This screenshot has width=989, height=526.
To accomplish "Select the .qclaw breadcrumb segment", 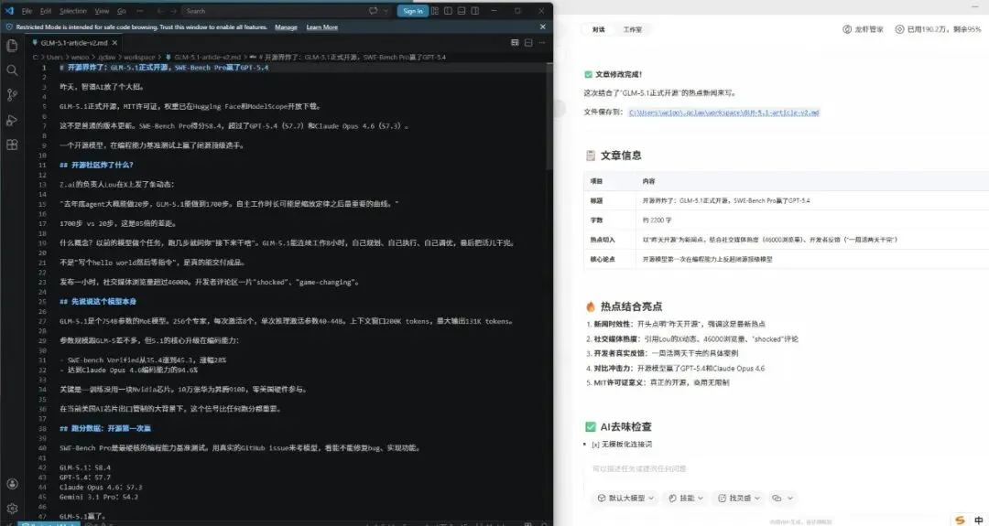I will tap(106, 57).
